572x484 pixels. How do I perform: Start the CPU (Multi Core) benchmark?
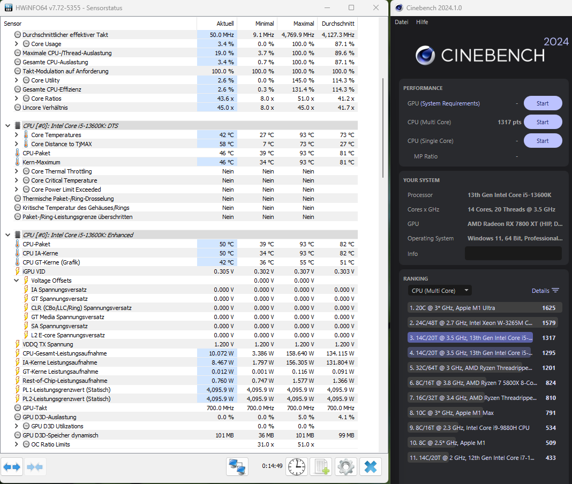point(543,122)
